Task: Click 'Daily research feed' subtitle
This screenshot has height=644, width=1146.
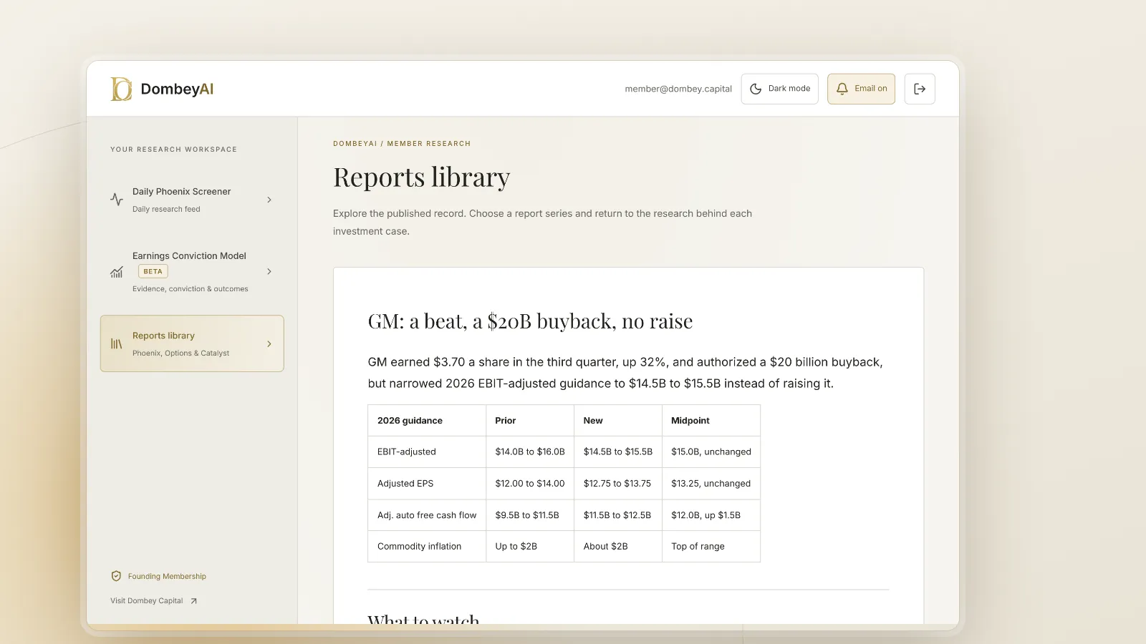Action: [166, 210]
